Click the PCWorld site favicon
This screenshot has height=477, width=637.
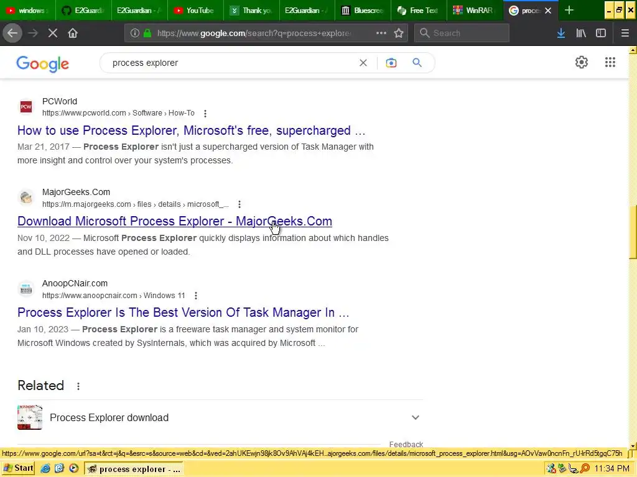coord(26,107)
